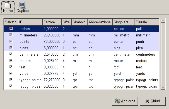Click factor value 72,270000

coord(52,80)
